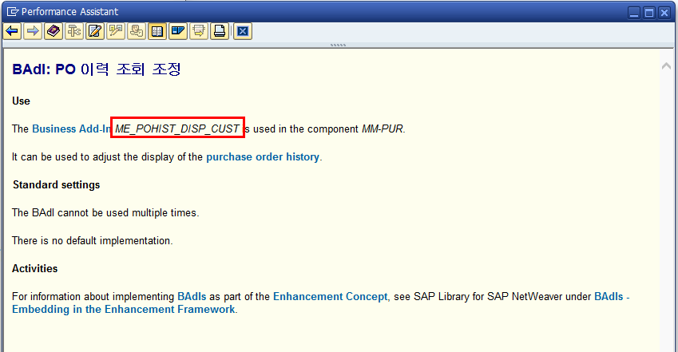Image resolution: width=678 pixels, height=352 pixels.
Task: Click the Print icon
Action: 220,31
